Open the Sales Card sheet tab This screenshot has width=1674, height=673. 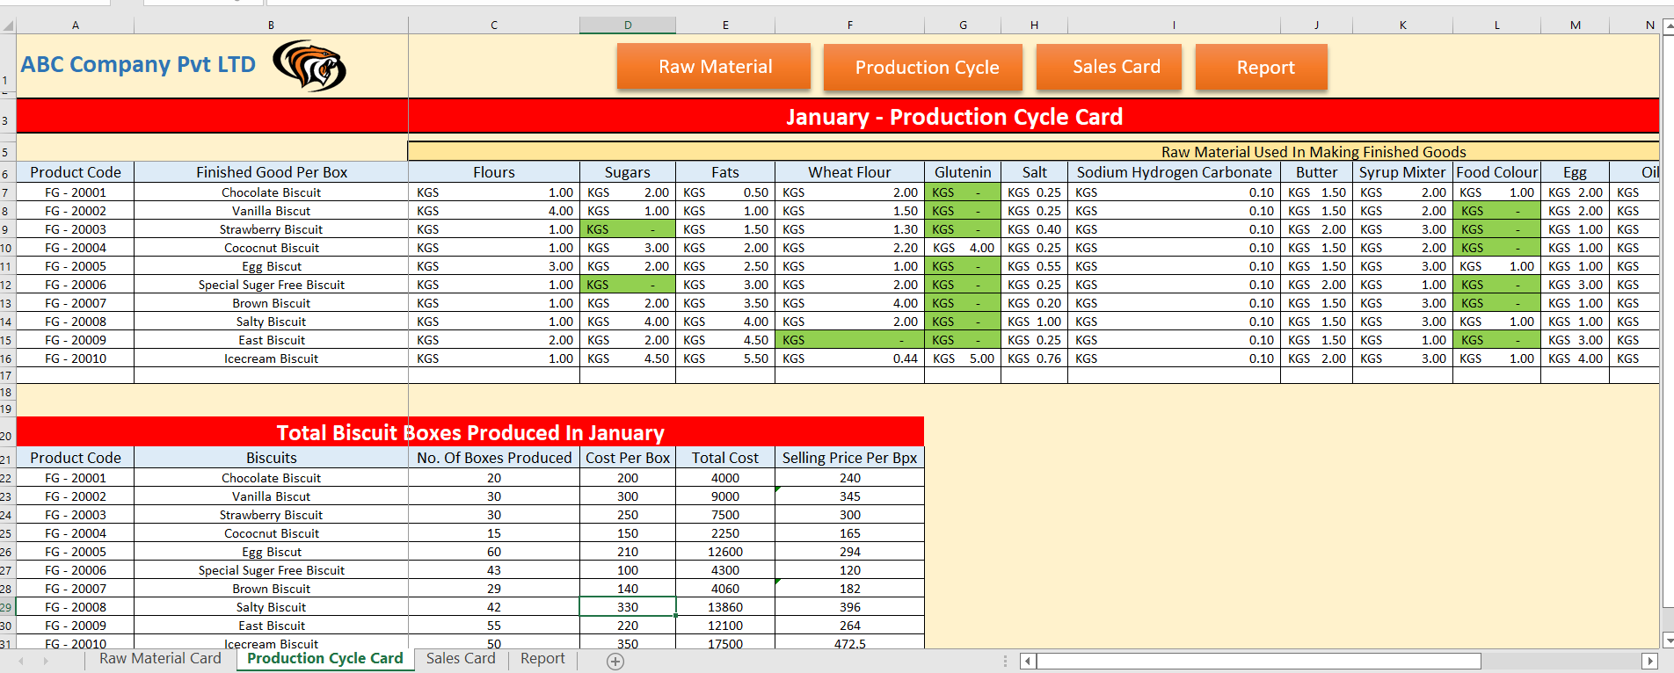[x=461, y=659]
